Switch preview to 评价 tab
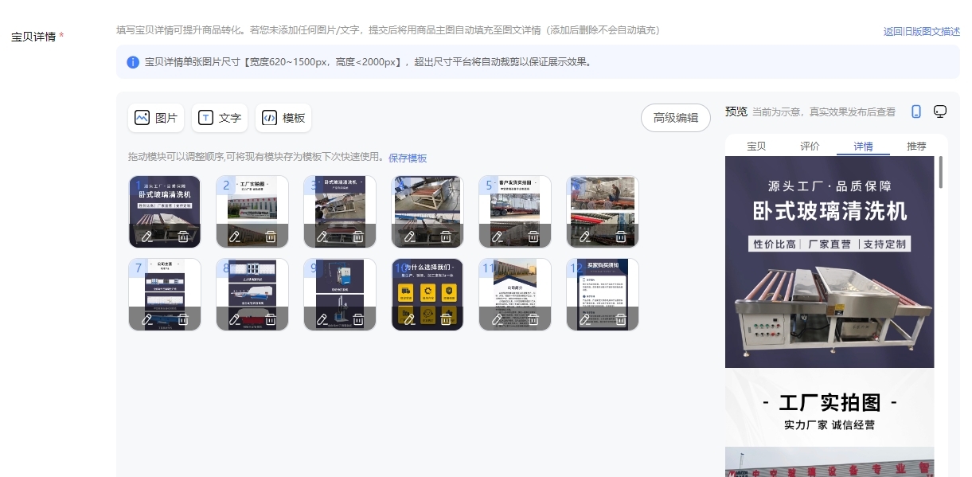Screen dimensions: 972x477 point(810,146)
